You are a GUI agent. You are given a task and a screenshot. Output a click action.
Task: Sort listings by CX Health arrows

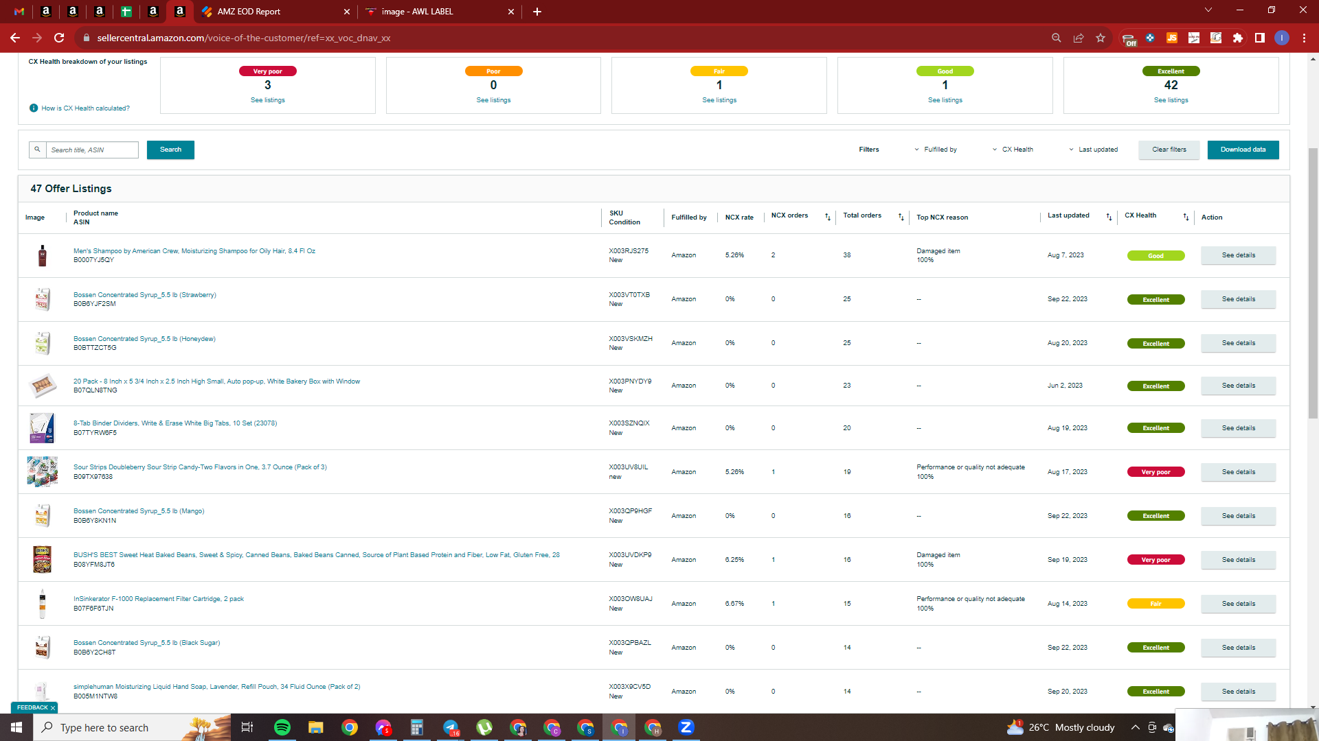click(1186, 217)
